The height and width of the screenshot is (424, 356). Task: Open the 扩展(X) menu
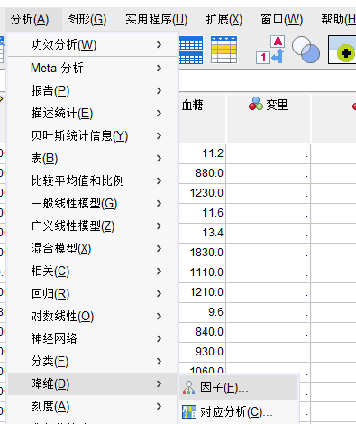224,20
